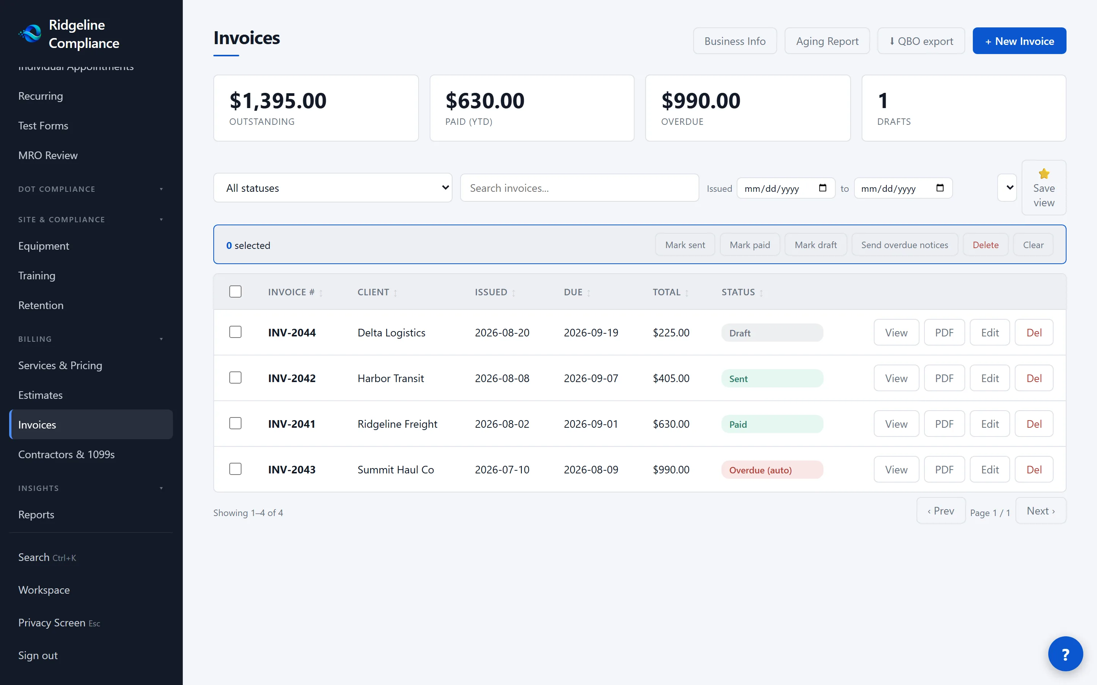1097x685 pixels.
Task: Go to Recurring in the sidebar
Action: 91,96
